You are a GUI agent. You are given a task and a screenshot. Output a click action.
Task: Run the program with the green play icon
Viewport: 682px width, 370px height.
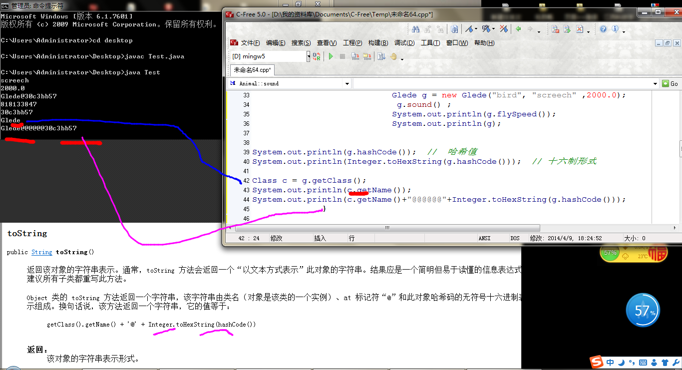tap(331, 56)
